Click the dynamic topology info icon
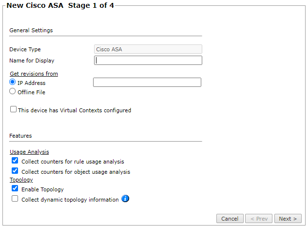This screenshot has width=308, height=227. coord(125,199)
